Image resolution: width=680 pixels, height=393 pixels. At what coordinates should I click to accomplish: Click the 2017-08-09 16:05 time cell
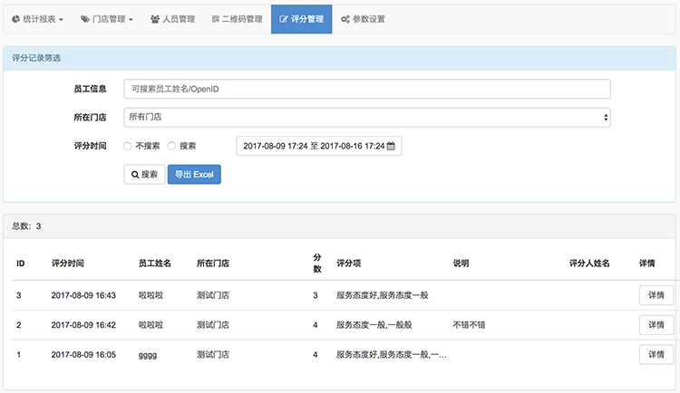point(83,354)
